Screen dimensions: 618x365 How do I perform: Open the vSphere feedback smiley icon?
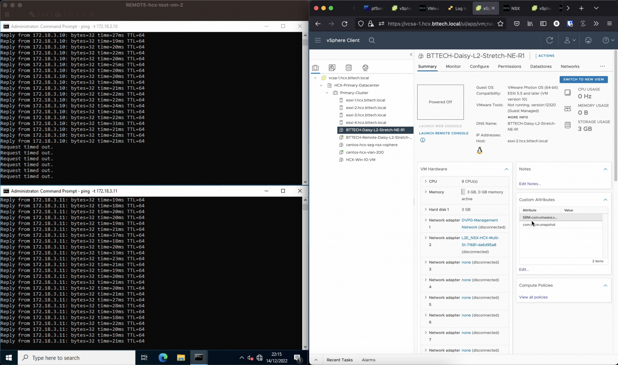(x=588, y=40)
